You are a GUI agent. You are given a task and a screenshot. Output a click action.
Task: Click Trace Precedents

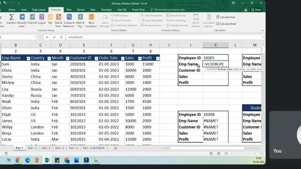point(151,15)
